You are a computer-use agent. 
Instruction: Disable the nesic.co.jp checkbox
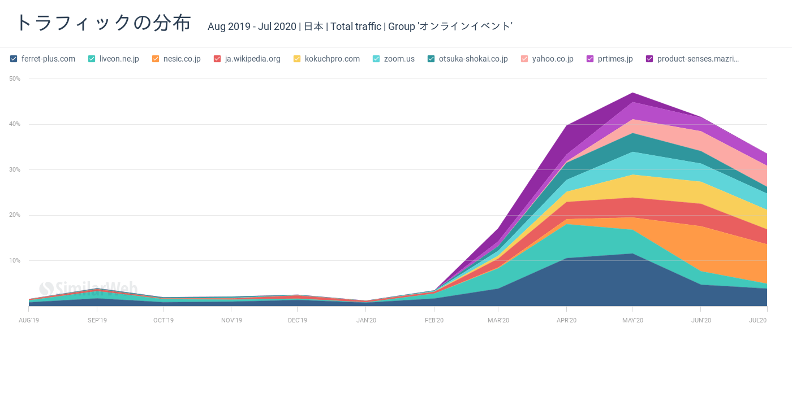click(156, 59)
